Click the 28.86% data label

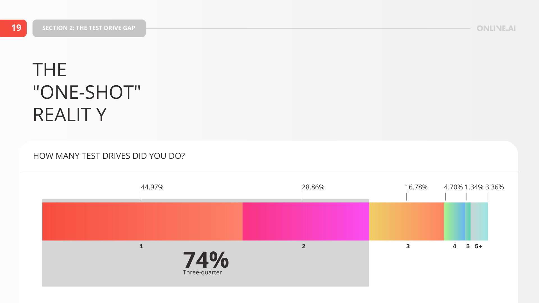[x=313, y=187]
